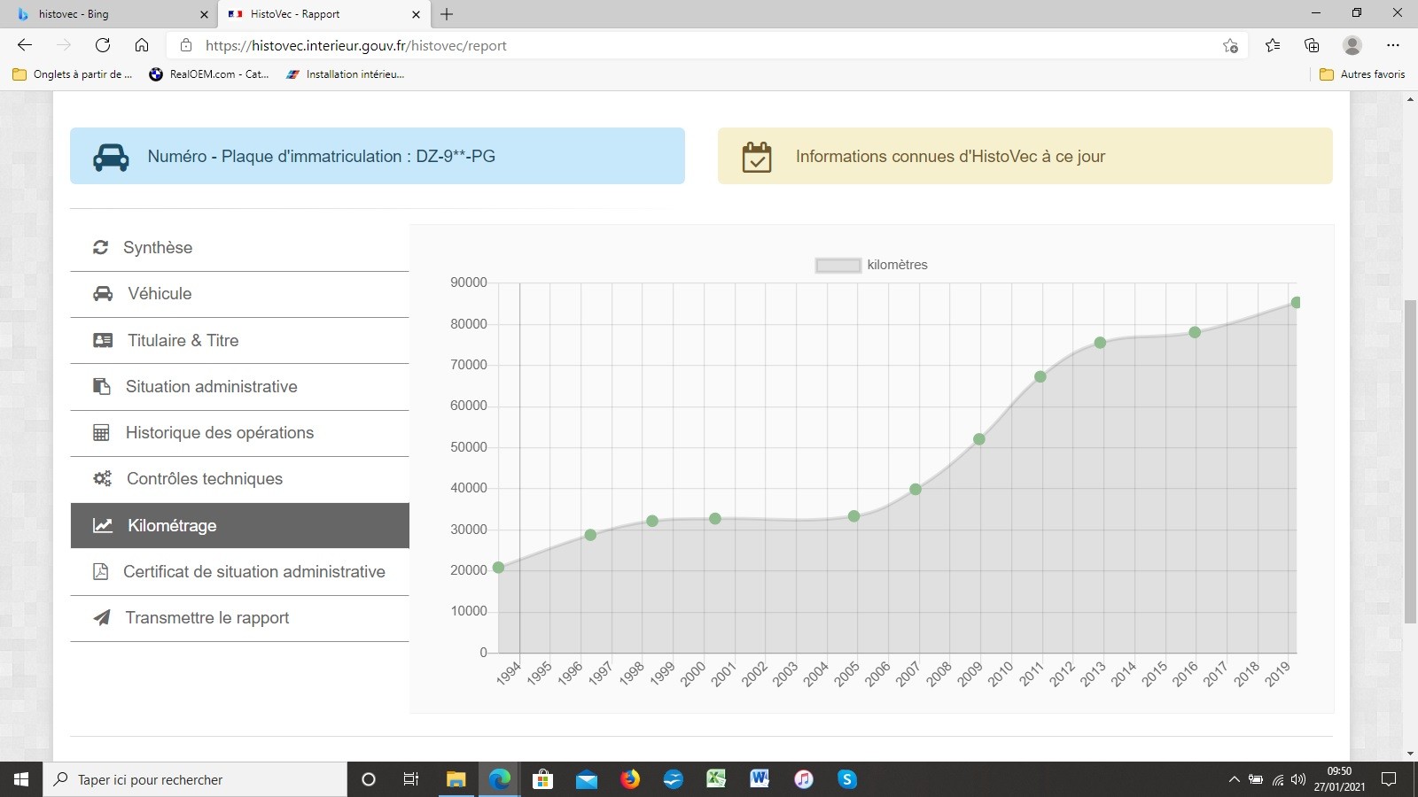Open the Véhicule section
Screen dimensions: 1418x797
239,294
